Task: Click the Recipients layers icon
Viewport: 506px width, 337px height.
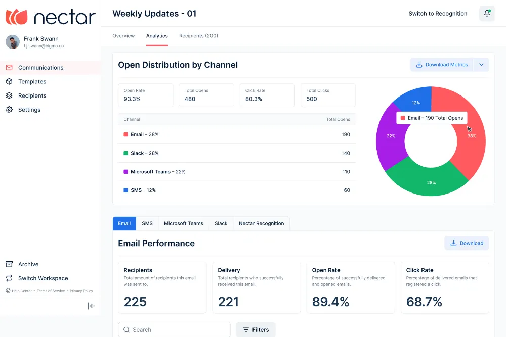Action: point(9,95)
